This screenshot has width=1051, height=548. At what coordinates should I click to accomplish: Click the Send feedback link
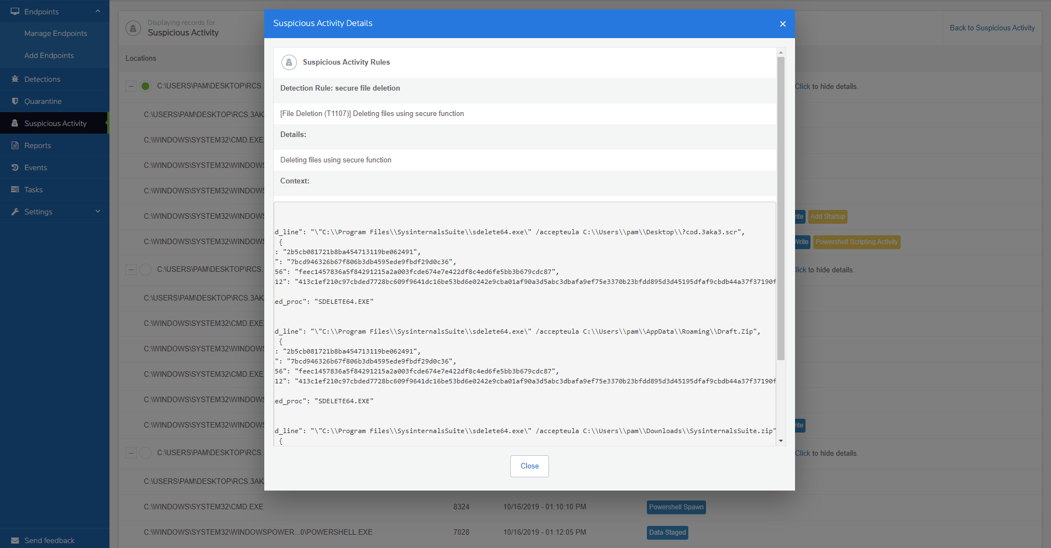click(49, 541)
